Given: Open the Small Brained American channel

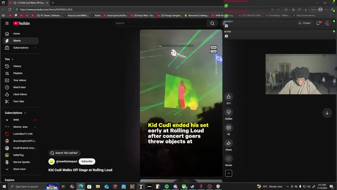Looking at the screenshot, I should tap(21, 148).
